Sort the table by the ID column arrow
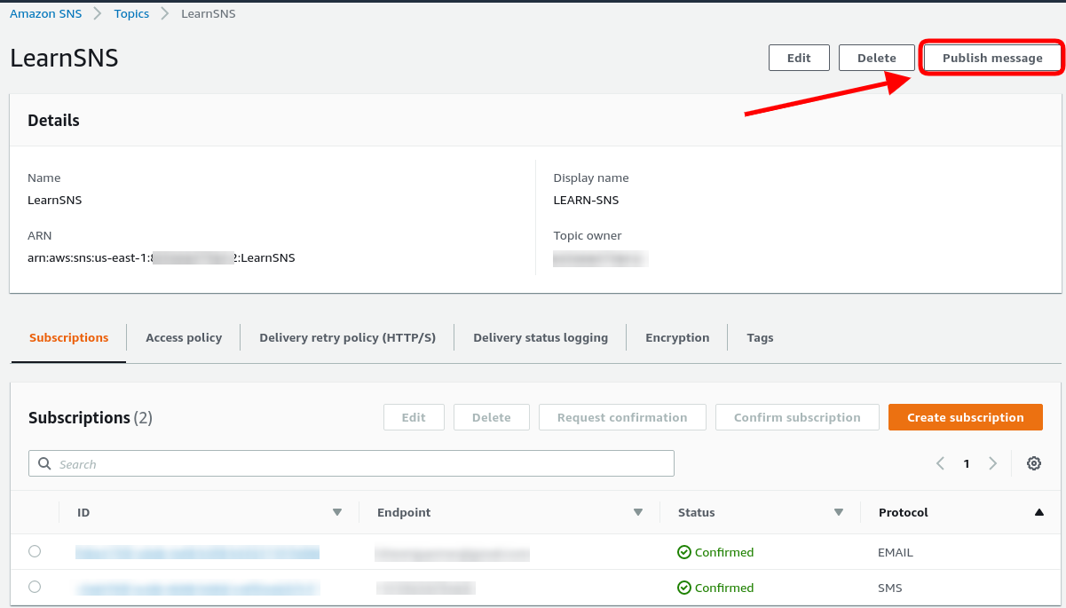The height and width of the screenshot is (608, 1066). point(336,512)
